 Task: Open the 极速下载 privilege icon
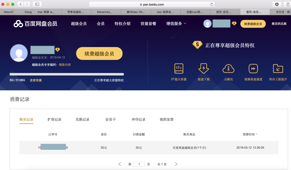tap(204, 69)
